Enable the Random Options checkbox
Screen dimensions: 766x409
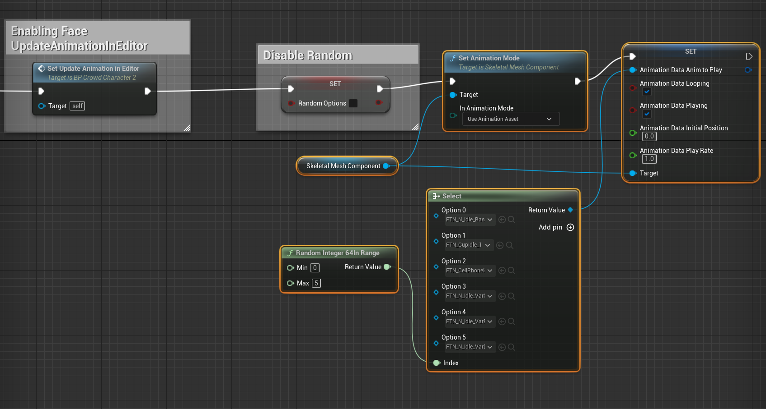coord(353,103)
